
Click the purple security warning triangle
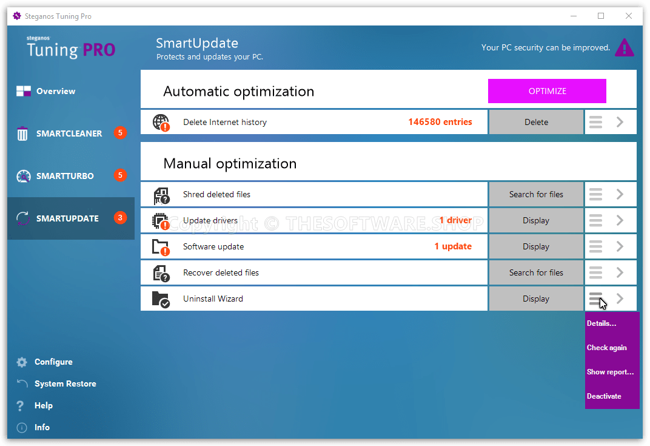click(624, 48)
